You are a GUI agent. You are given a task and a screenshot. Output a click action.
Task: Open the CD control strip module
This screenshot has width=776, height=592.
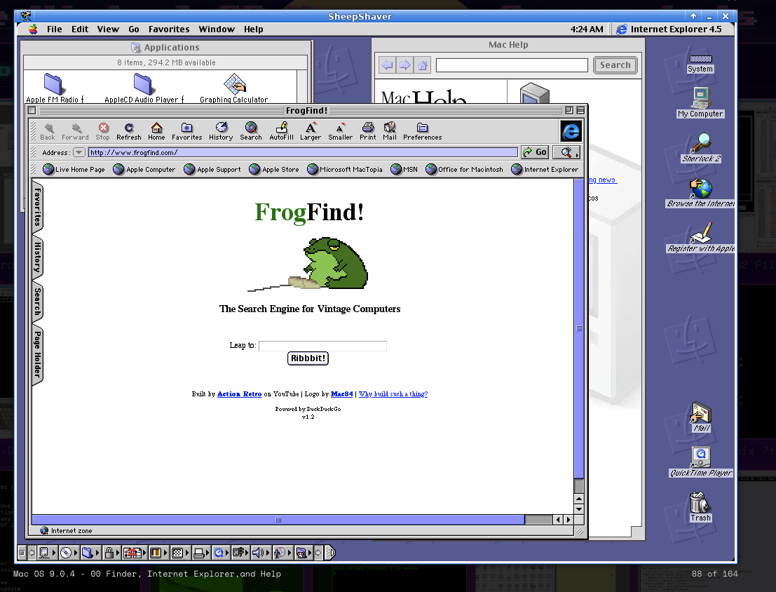pos(68,552)
